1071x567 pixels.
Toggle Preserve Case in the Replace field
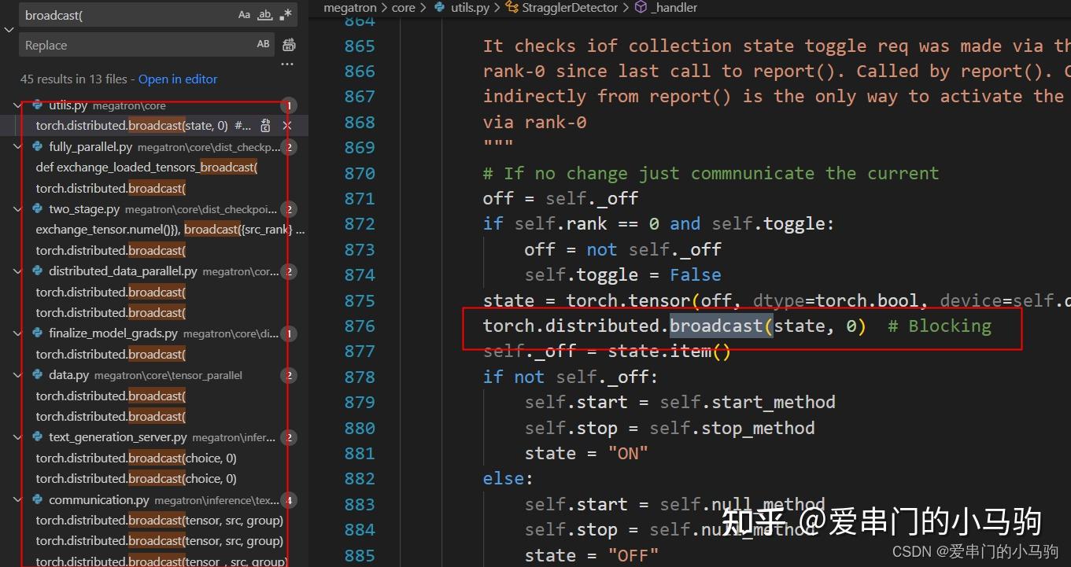click(x=262, y=44)
